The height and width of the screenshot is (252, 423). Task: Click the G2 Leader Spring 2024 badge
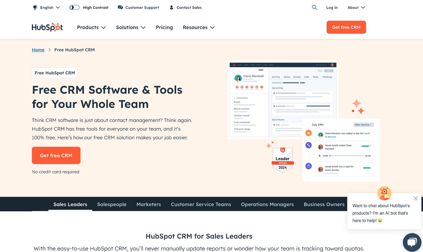tap(282, 158)
